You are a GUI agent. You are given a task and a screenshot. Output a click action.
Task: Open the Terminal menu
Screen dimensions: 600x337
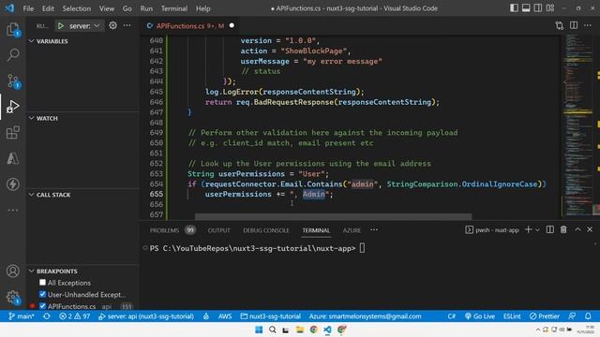(x=174, y=8)
